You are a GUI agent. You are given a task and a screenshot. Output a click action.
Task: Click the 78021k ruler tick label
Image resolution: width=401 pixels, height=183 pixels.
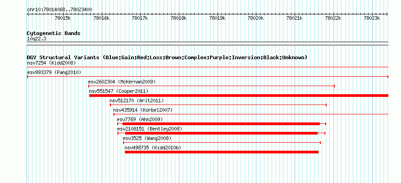point(294,18)
